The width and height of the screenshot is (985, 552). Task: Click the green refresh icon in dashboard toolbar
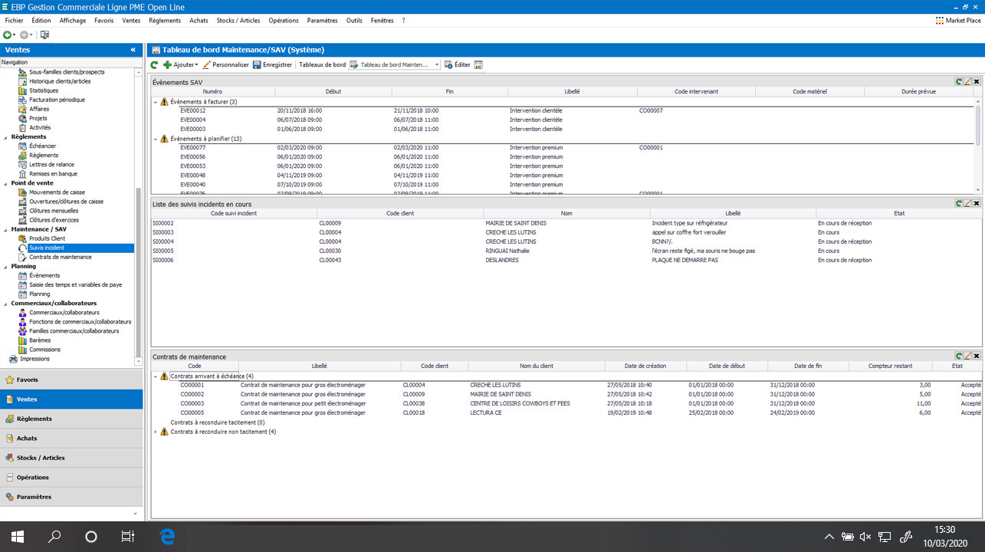pos(154,65)
